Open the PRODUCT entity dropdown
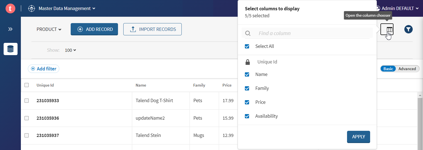 pyautogui.click(x=49, y=29)
